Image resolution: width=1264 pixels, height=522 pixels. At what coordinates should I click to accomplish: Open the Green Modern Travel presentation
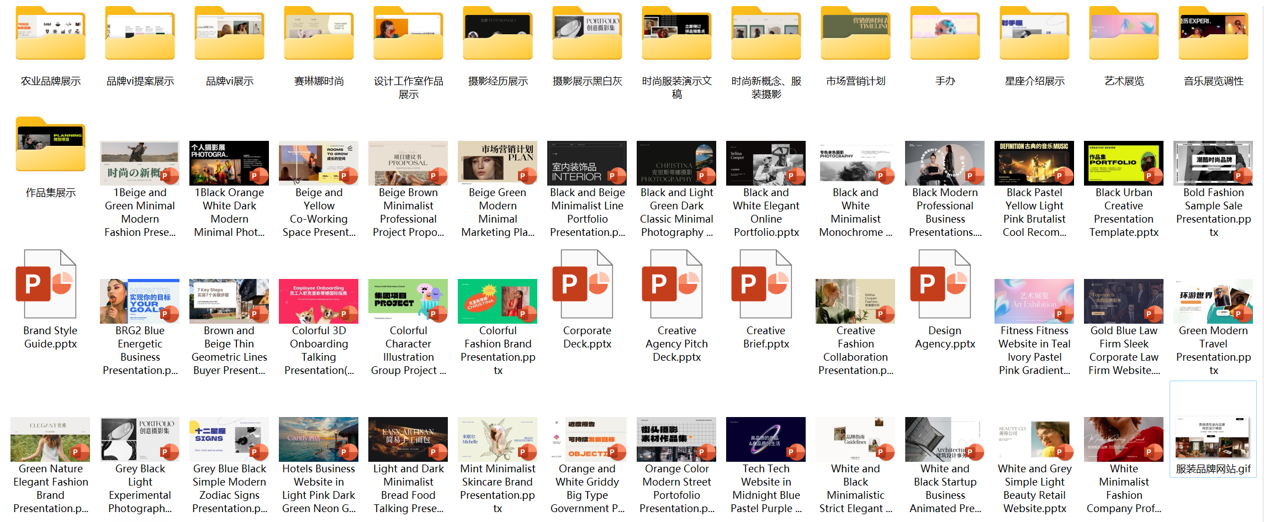pyautogui.click(x=1213, y=301)
